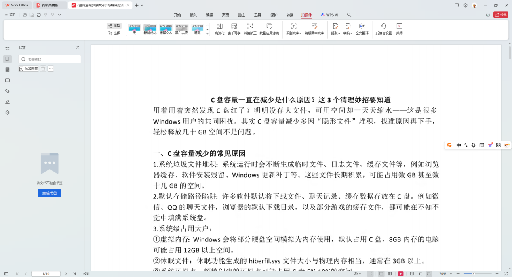Click the open folder icon
512x277 pixels.
(x=25, y=15)
